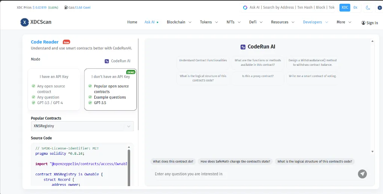Choose the 'I have an API Key' mode
The height and width of the screenshot is (194, 383).
(54, 89)
